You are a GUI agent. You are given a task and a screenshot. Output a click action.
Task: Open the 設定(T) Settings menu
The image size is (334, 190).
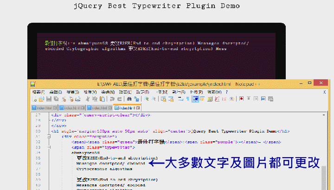142,92
